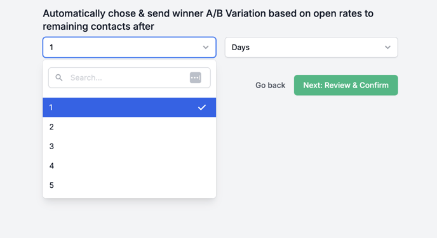Open the Days time-unit combo box
Image resolution: width=437 pixels, height=238 pixels.
(311, 48)
